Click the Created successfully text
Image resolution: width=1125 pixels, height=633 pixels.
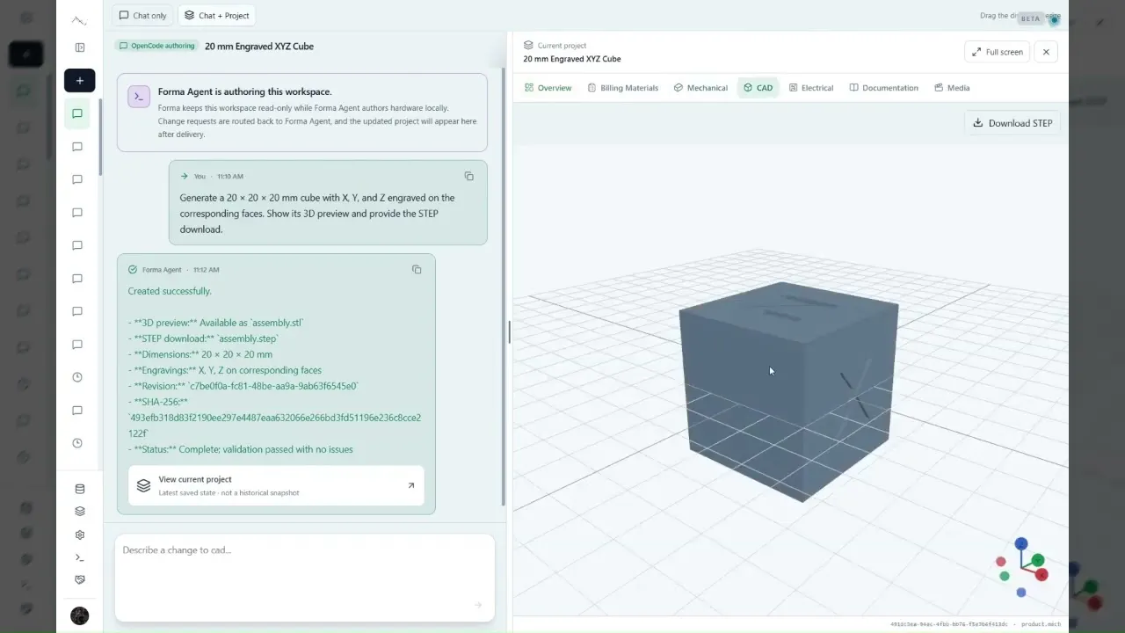pyautogui.click(x=170, y=291)
